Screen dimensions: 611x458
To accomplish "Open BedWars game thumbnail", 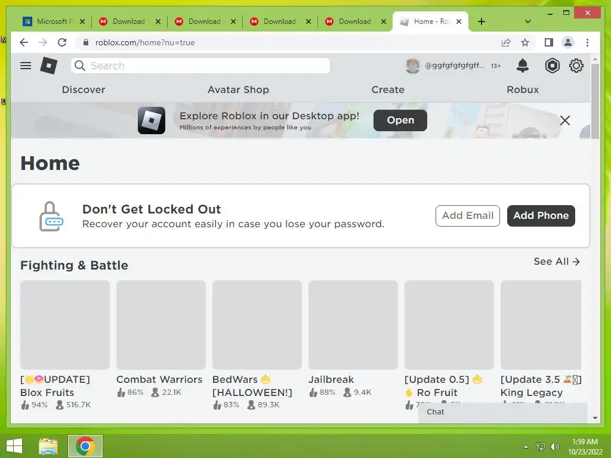I will coord(257,325).
